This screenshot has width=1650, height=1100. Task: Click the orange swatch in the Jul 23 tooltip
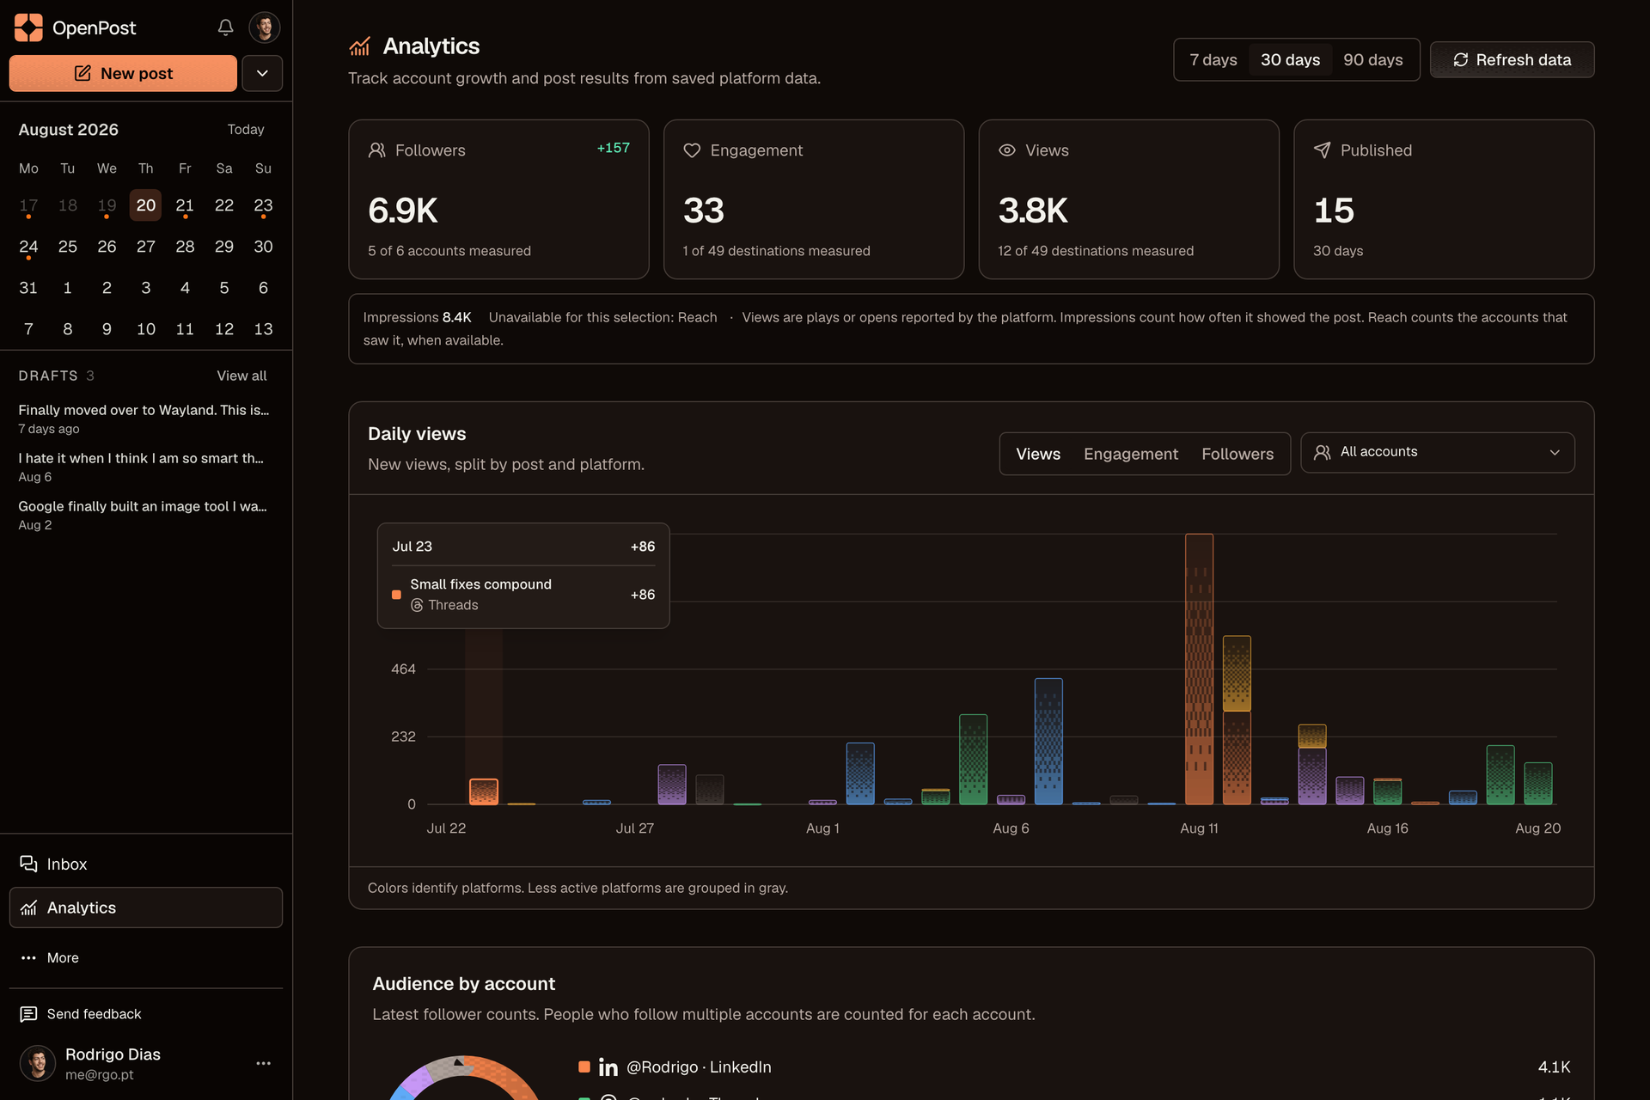tap(396, 595)
